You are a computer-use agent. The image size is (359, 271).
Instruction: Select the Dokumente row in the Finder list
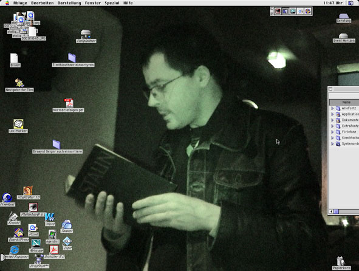[344, 120]
